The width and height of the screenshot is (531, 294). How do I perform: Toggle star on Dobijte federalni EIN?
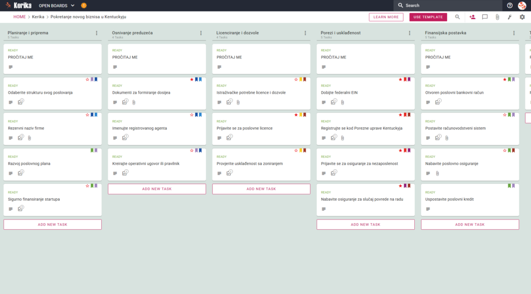pyautogui.click(x=400, y=79)
